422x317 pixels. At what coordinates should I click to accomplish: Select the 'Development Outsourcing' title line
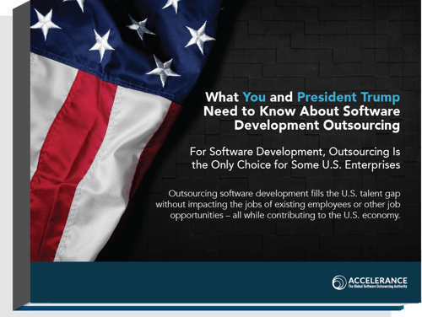(x=316, y=125)
